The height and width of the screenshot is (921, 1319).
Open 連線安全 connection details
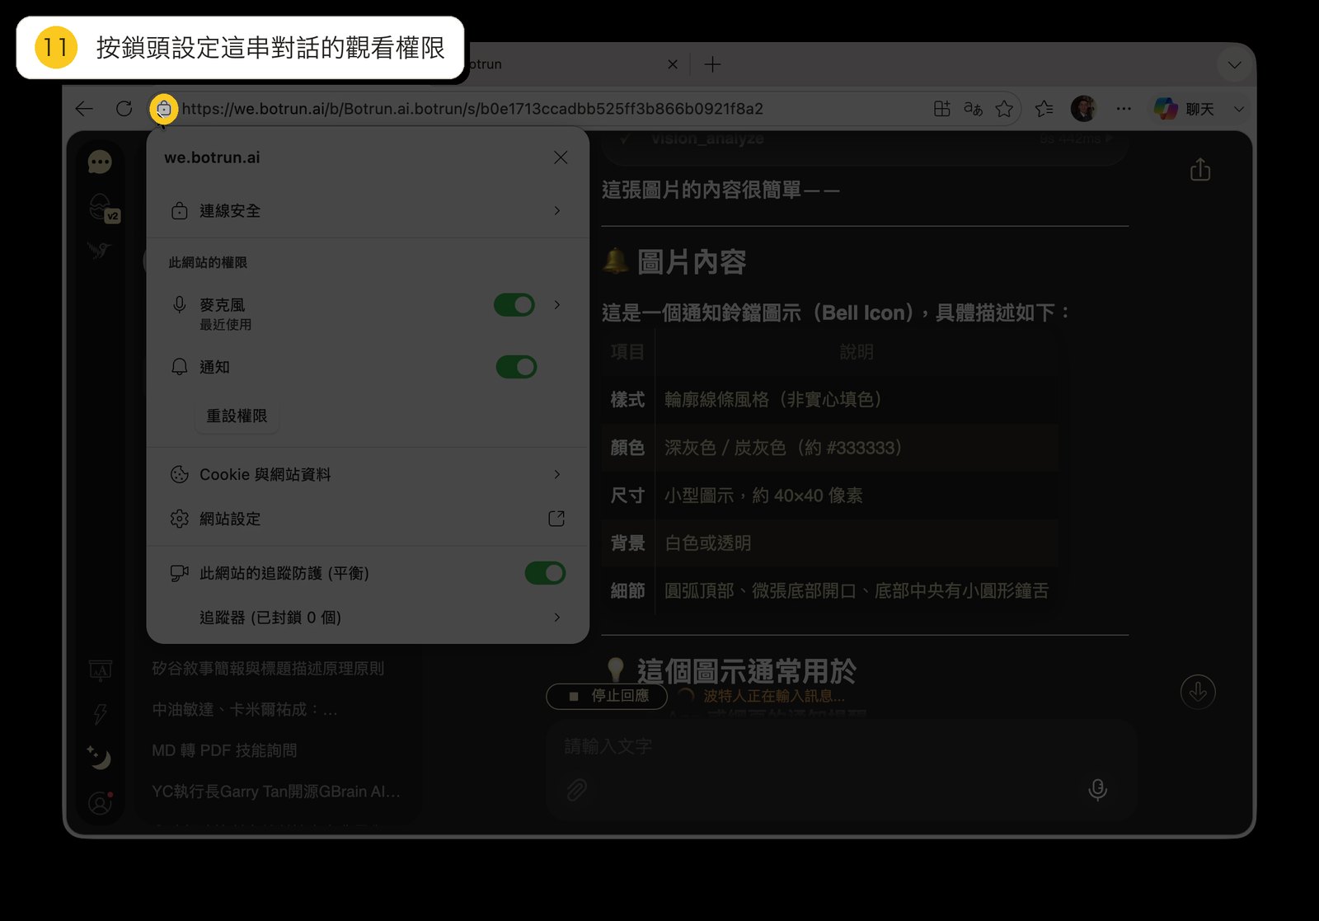pyautogui.click(x=368, y=211)
